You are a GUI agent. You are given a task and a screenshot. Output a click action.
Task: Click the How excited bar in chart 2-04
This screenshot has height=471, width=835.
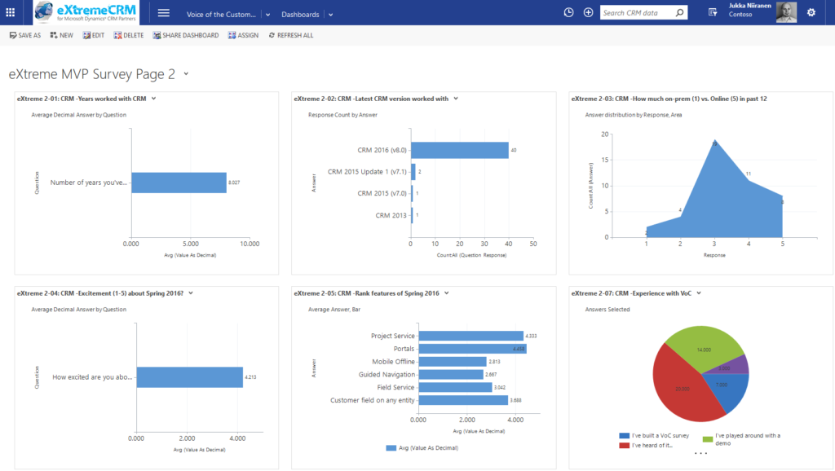(x=189, y=376)
